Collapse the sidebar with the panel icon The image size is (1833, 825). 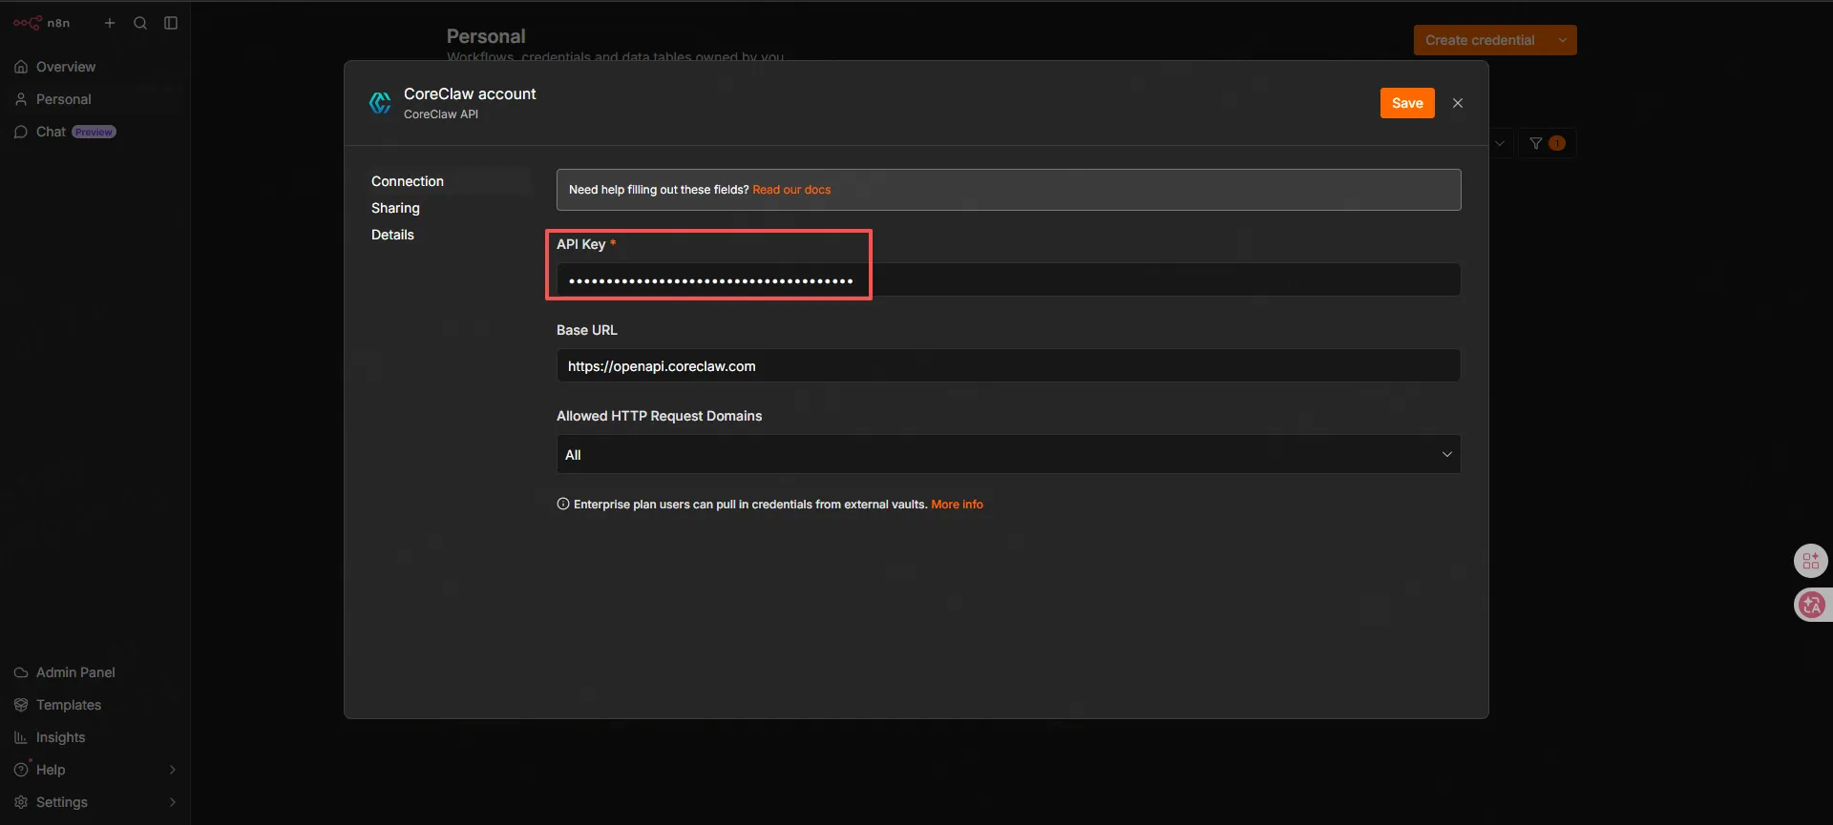pyautogui.click(x=171, y=23)
